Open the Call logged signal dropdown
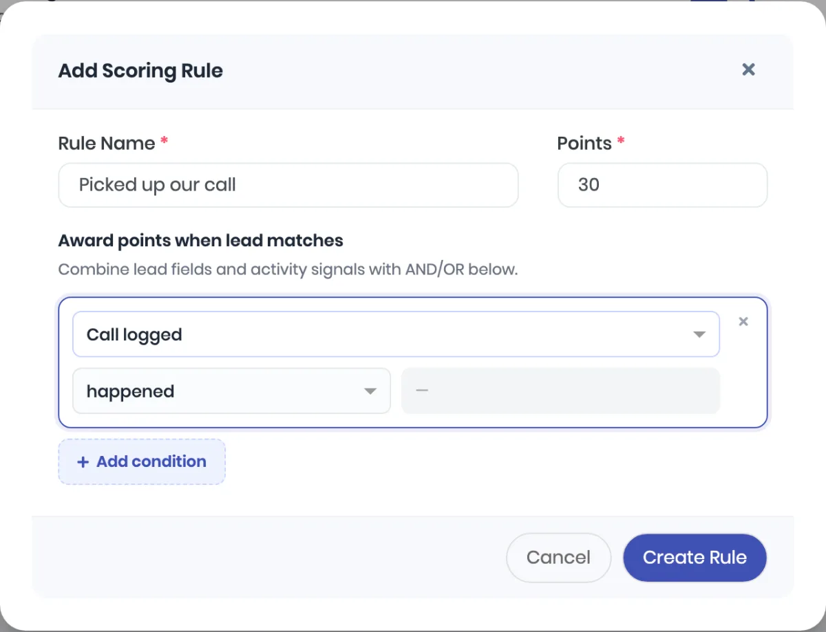 (x=396, y=334)
